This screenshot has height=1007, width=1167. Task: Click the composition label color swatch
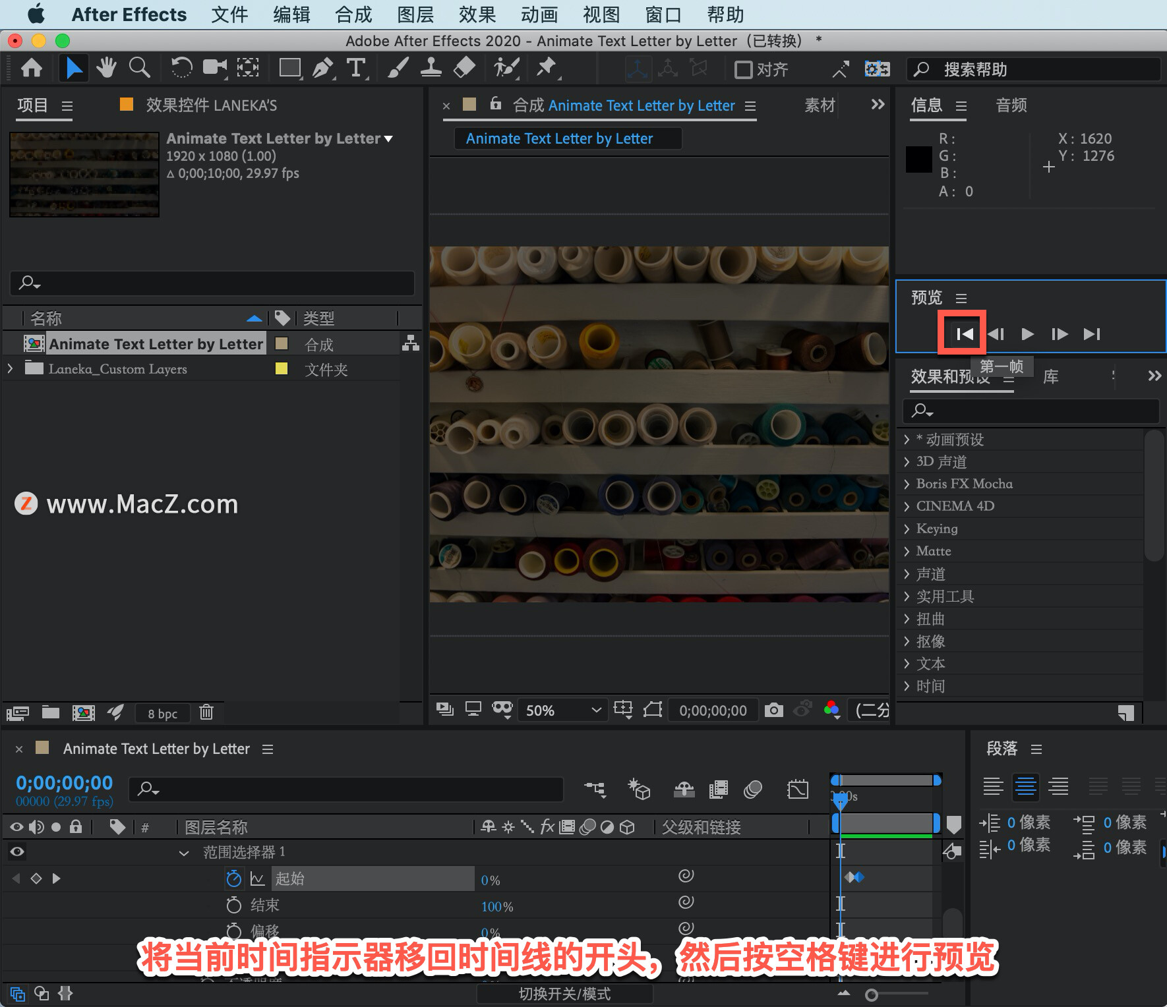(282, 343)
